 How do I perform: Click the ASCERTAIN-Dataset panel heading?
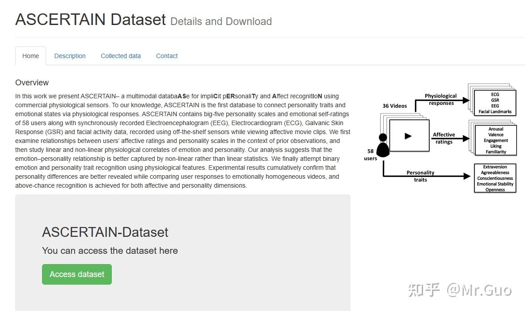pos(105,232)
